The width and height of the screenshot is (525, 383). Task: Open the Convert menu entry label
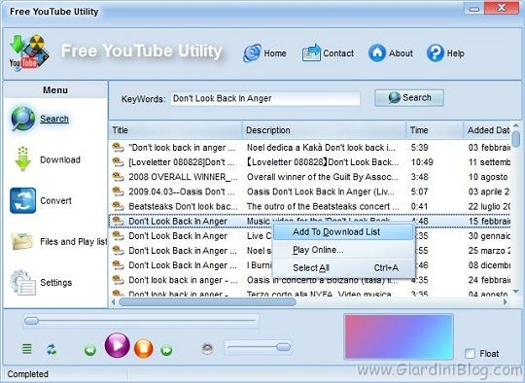tap(55, 200)
